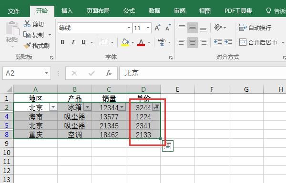Click the Paste clipboard icon
Viewport: 286px width, 183px height.
click(12, 28)
